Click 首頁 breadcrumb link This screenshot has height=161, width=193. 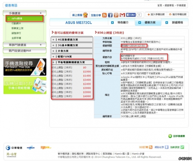pyautogui.click(x=160, y=5)
